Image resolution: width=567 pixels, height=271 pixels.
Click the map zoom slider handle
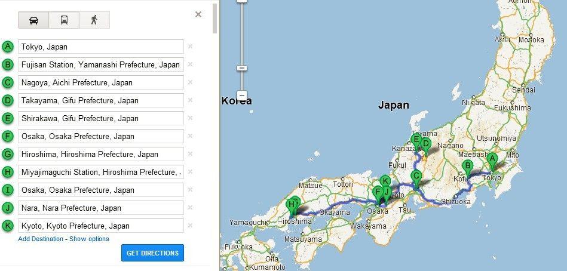(242, 68)
